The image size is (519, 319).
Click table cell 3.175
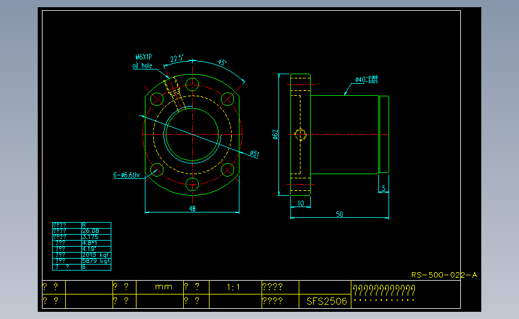(96, 237)
